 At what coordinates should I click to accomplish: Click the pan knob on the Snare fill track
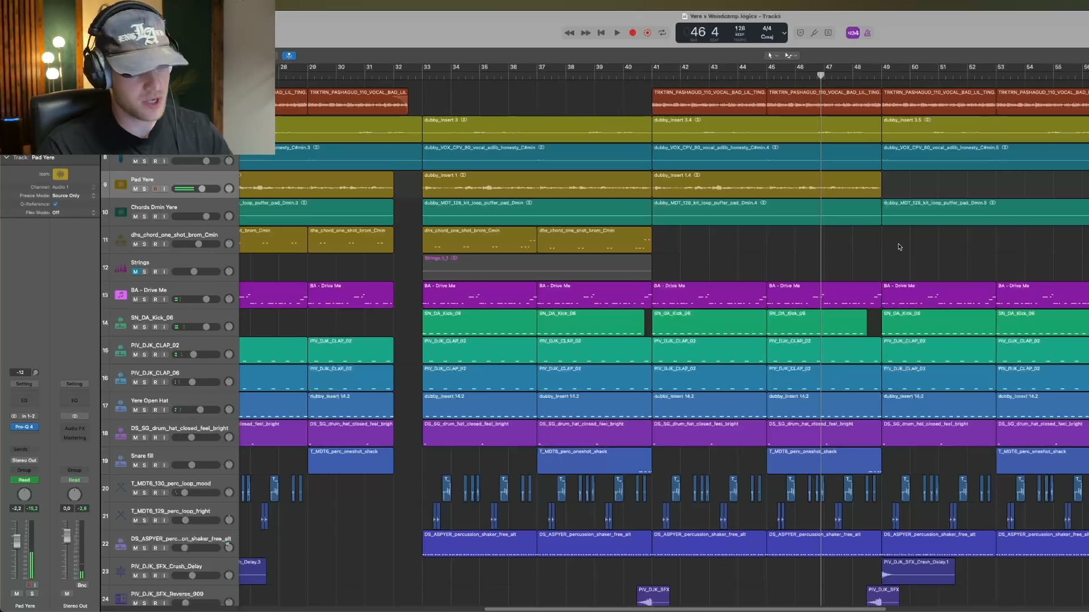(x=229, y=465)
